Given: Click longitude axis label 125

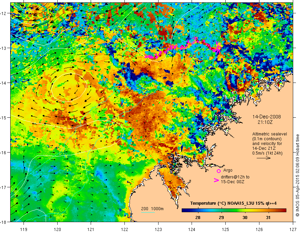Looking at the screenshot, I should pyautogui.click(x=226, y=230).
